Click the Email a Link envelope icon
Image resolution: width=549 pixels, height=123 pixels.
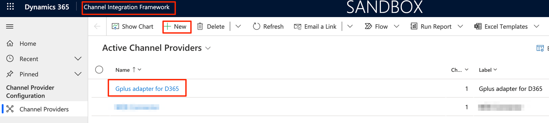point(298,27)
